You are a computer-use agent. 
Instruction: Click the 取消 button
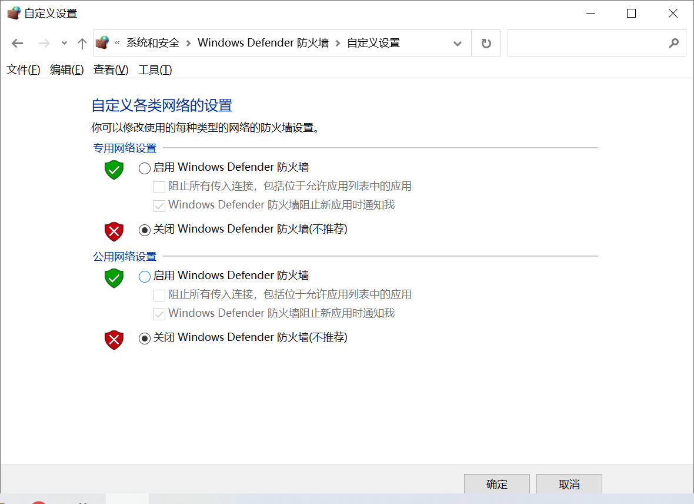[569, 484]
